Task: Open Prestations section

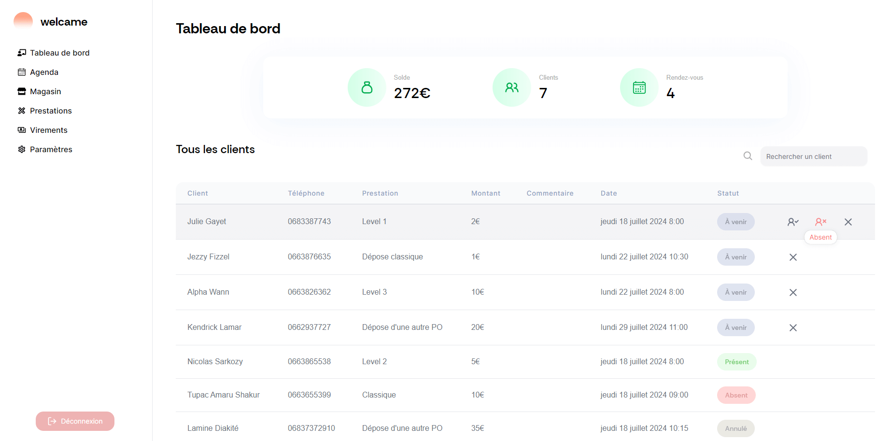Action: click(x=51, y=111)
